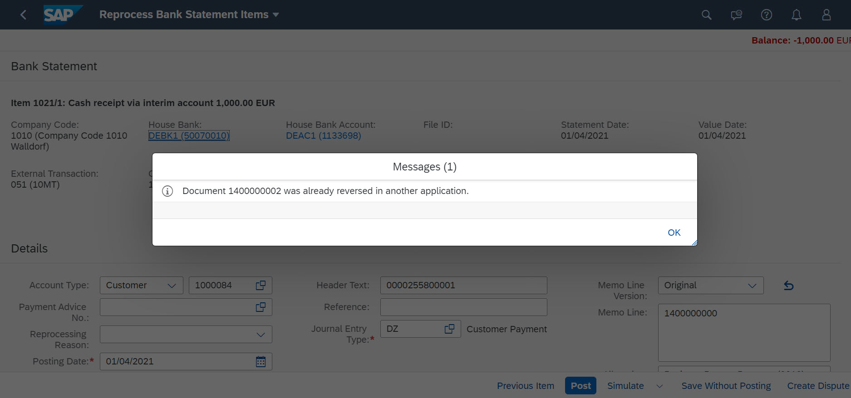851x398 pixels.
Task: Open the Reprocess Bank Statement Items title menu
Action: click(189, 15)
